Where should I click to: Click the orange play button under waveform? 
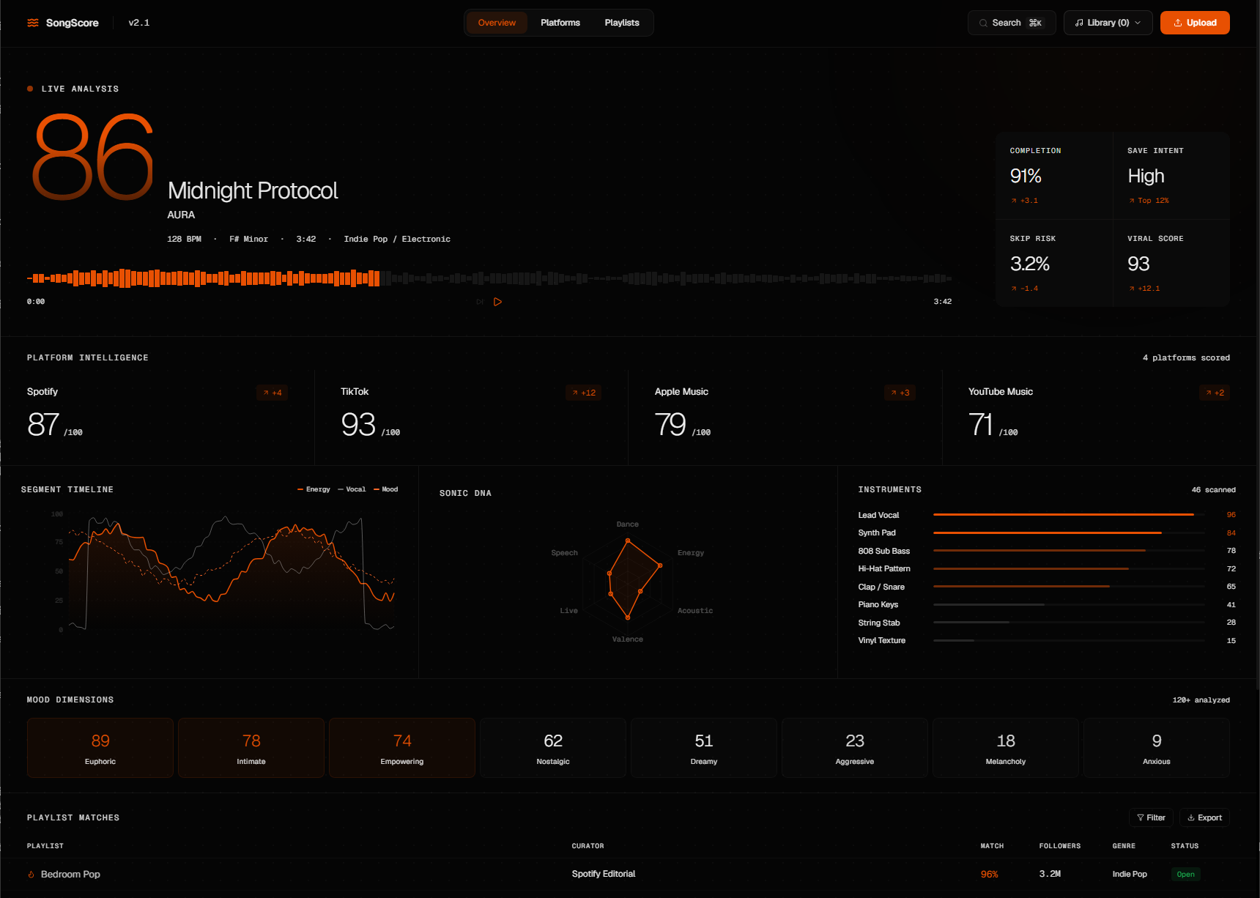(x=498, y=302)
